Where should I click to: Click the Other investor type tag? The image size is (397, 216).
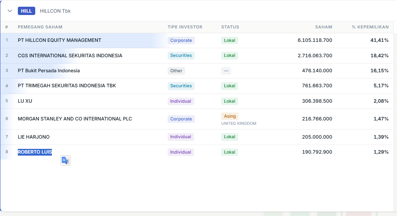click(176, 71)
